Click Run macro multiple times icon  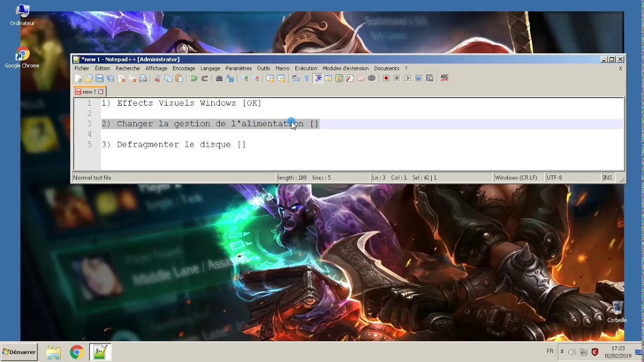(419, 78)
